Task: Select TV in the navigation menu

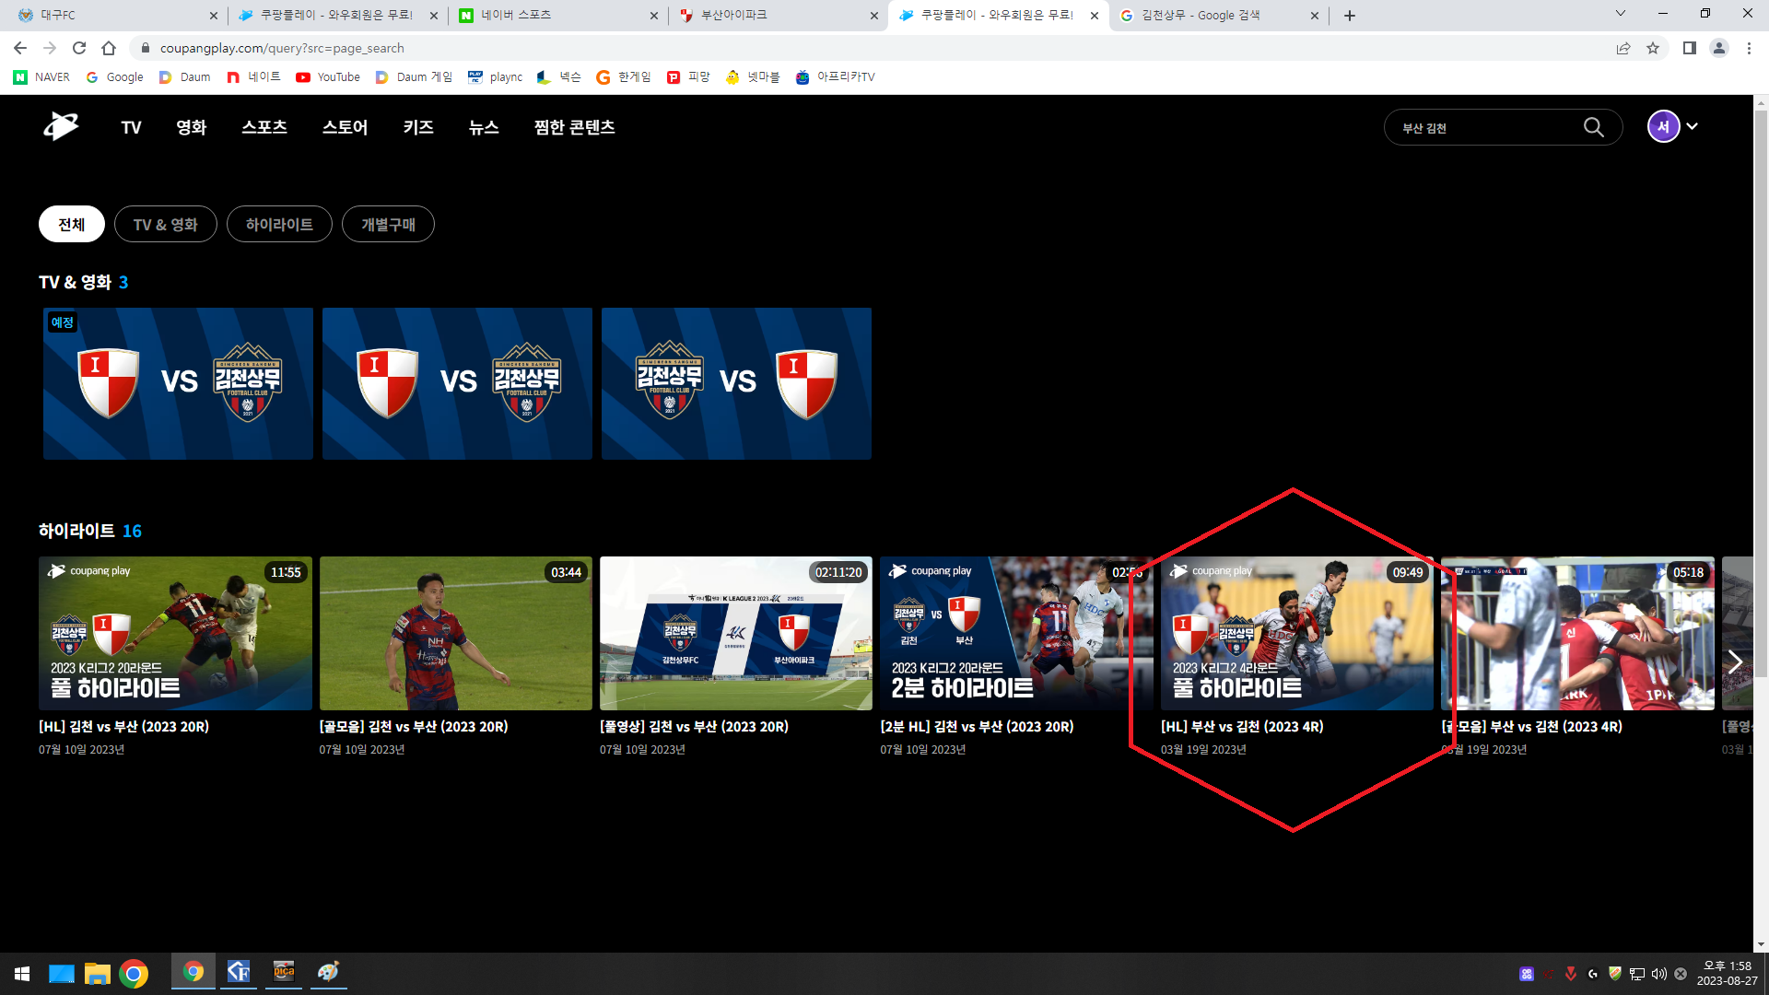Action: [131, 127]
